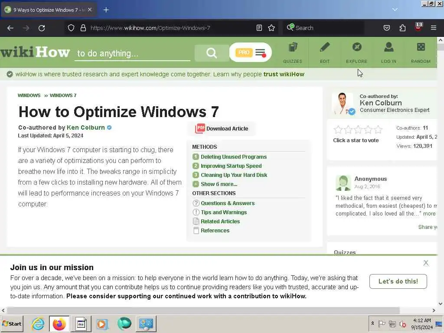444x333 pixels.
Task: Open the clock showing 4:12 AM
Action: coord(422,323)
